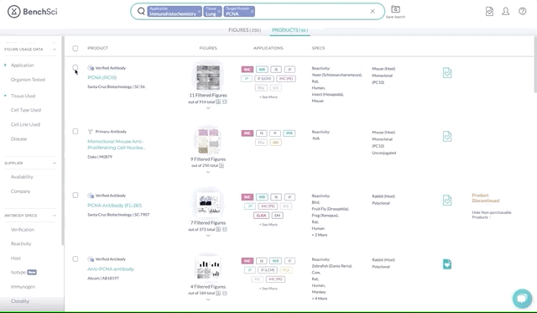The width and height of the screenshot is (537, 313).
Task: Save this search
Action: 395,12
